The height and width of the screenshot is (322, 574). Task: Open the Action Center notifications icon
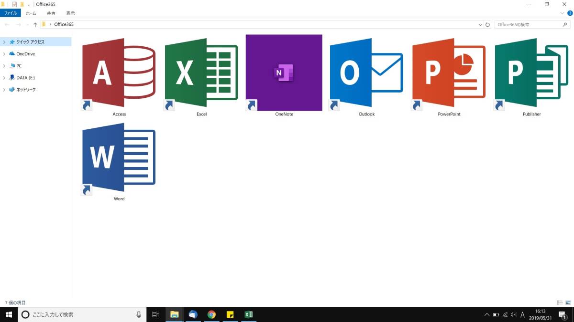[563, 315]
